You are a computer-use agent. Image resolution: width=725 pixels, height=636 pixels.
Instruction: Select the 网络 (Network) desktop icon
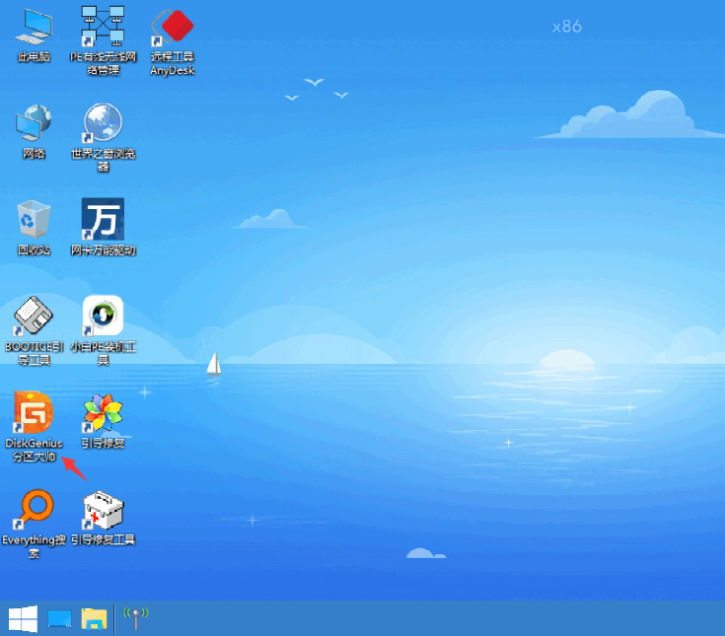tap(34, 123)
